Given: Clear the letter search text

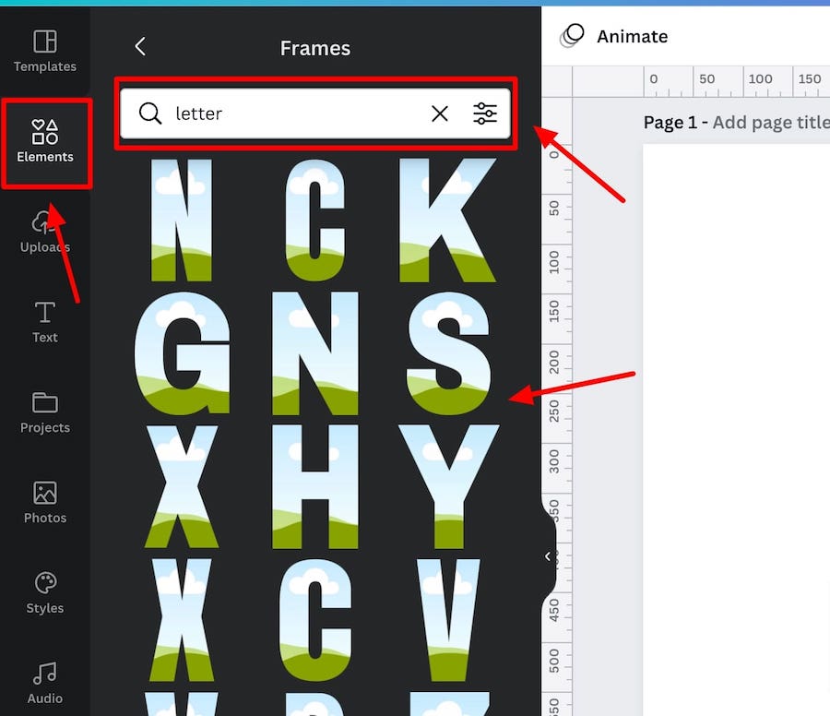Looking at the screenshot, I should point(439,113).
